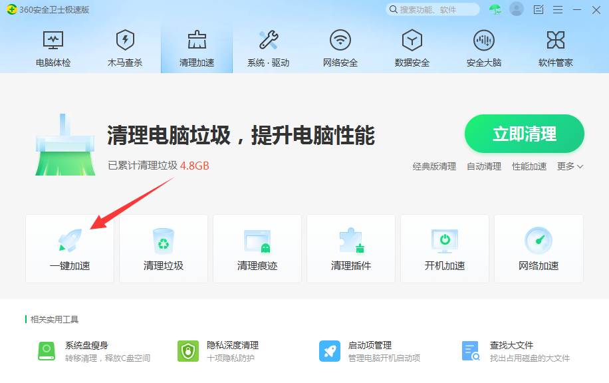Open the 电脑体检 monitor icon
609x383 pixels.
(x=53, y=40)
